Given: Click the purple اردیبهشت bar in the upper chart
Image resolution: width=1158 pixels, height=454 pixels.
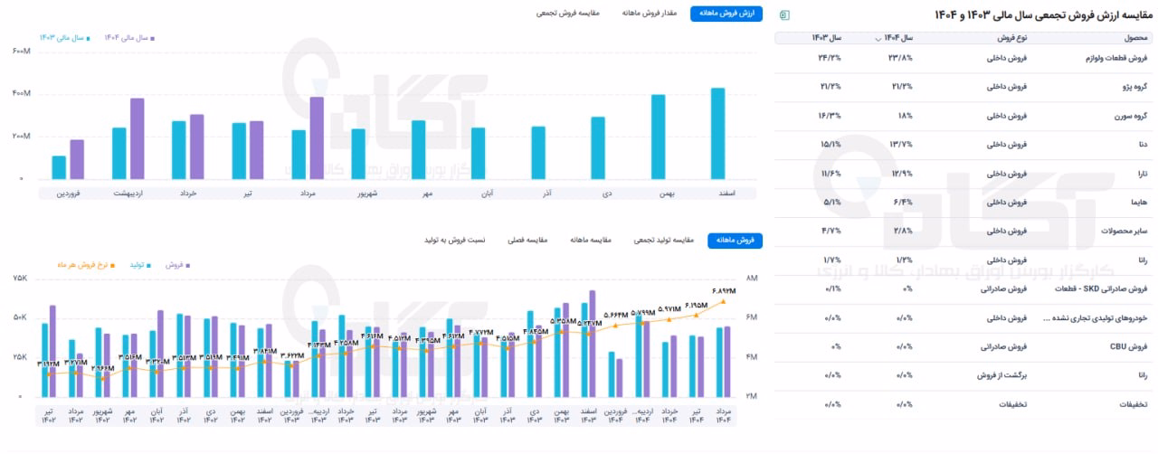Looking at the screenshot, I should pyautogui.click(x=138, y=139).
